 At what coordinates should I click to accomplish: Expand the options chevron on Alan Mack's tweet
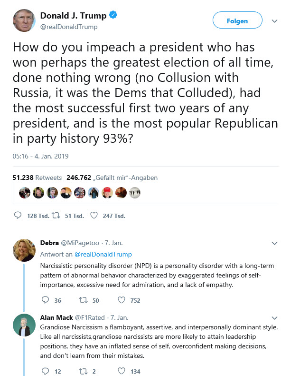(x=274, y=318)
